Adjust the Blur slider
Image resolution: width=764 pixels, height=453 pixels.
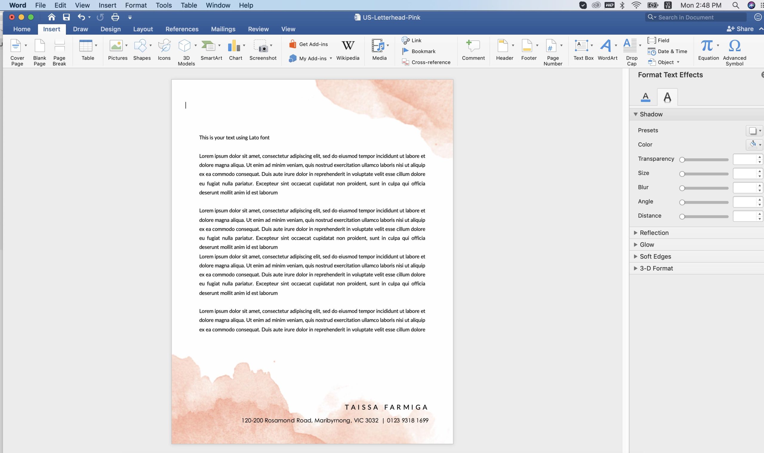coord(705,188)
